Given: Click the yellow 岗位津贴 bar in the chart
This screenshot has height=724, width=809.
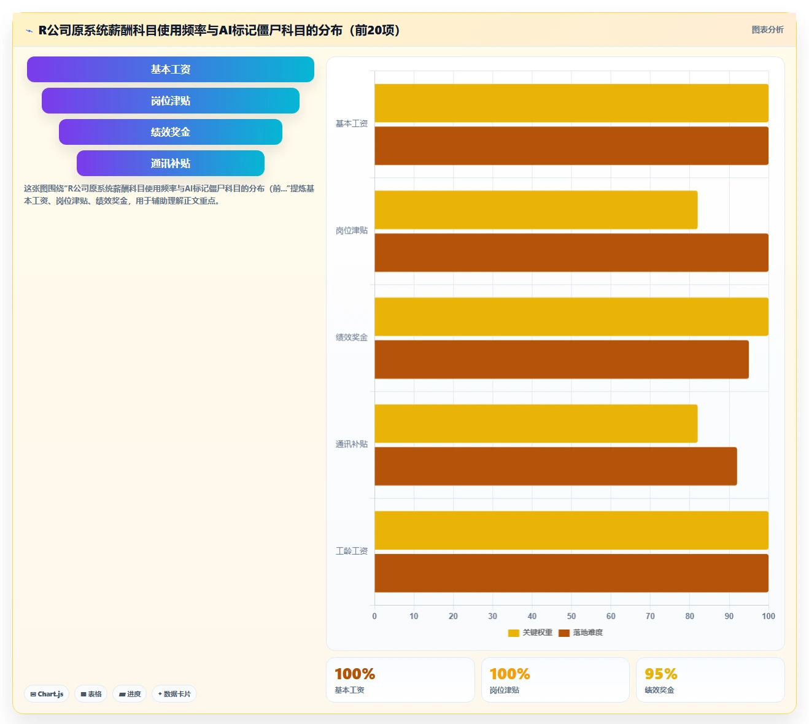Looking at the screenshot, I should [536, 210].
